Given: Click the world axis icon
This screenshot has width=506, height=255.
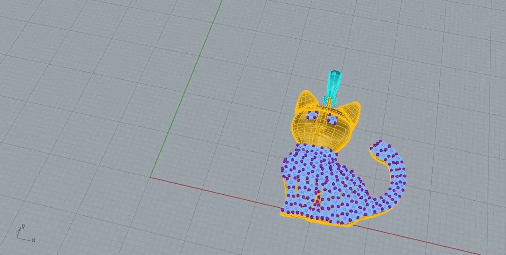Looking at the screenshot, I should click(25, 233).
